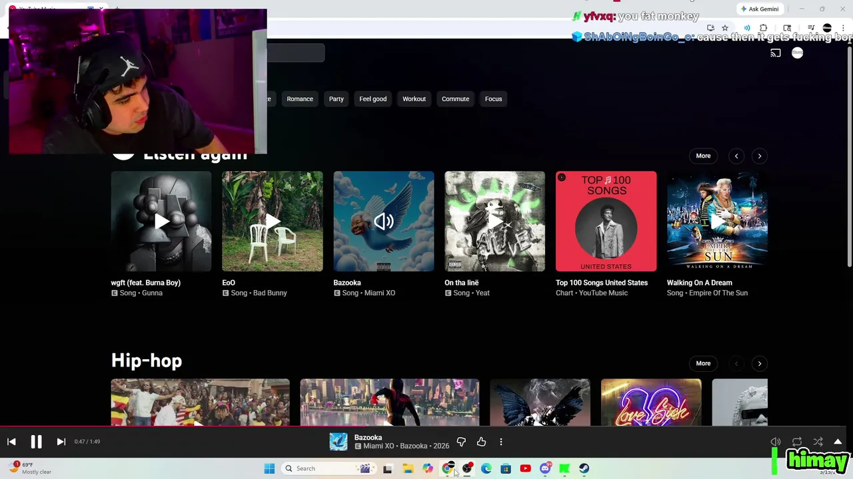Click the Love Sick neon thumbnail
This screenshot has width=853, height=479.
click(x=651, y=402)
